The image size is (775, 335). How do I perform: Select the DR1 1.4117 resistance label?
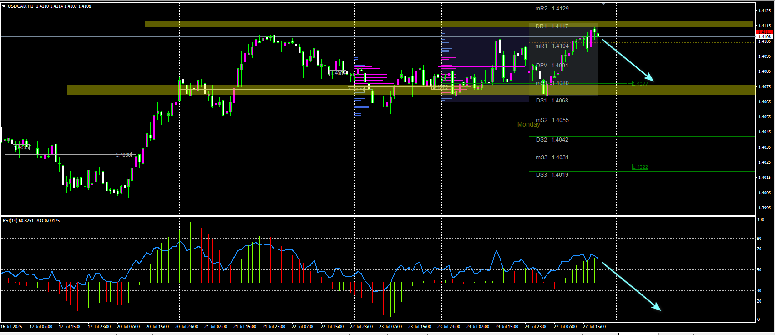tap(552, 26)
